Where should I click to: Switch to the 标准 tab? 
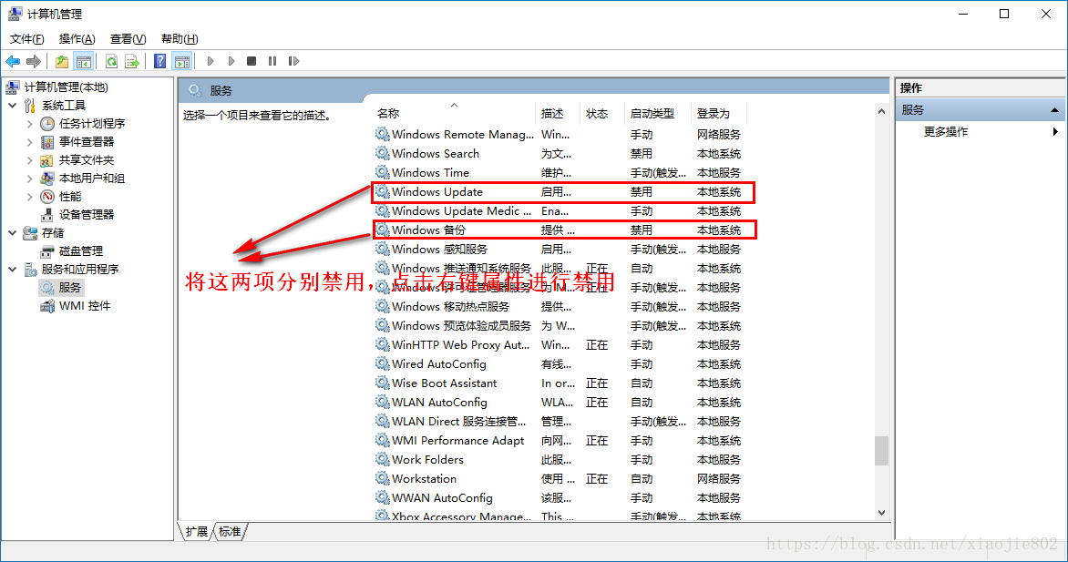coord(230,531)
